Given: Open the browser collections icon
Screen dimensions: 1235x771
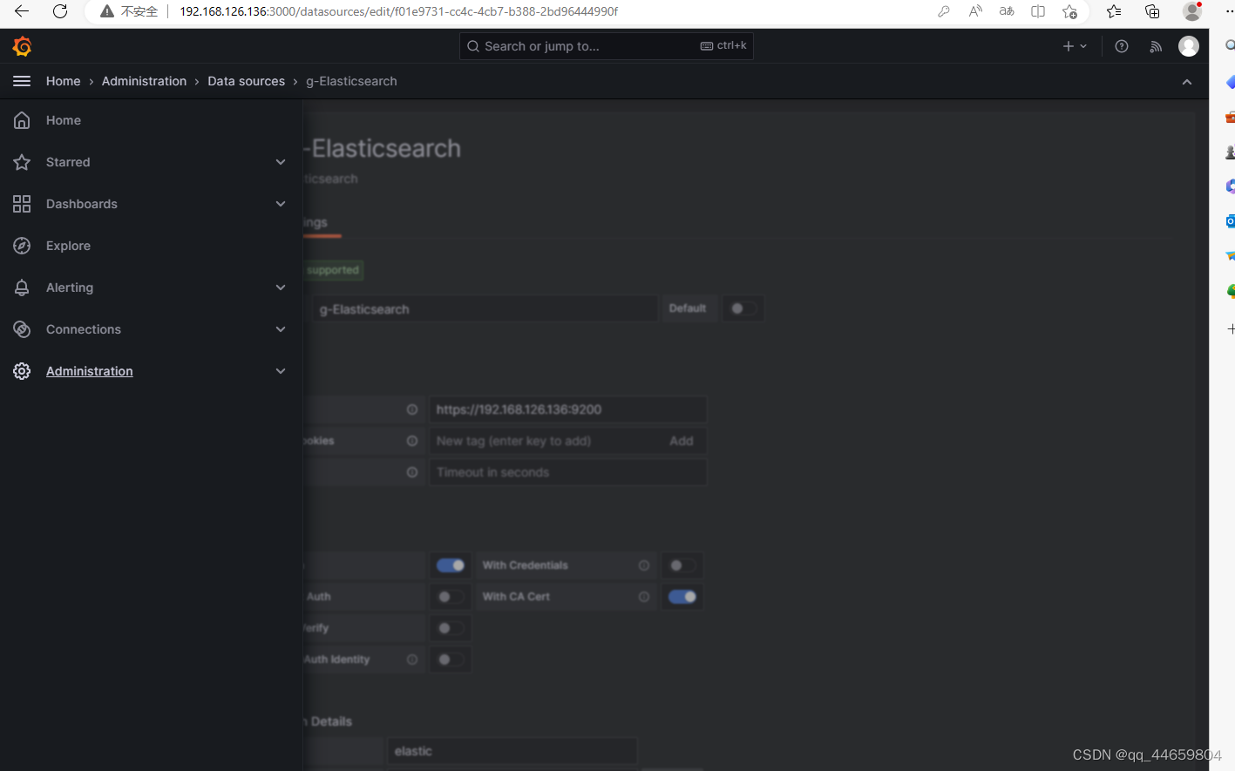Looking at the screenshot, I should click(1152, 11).
